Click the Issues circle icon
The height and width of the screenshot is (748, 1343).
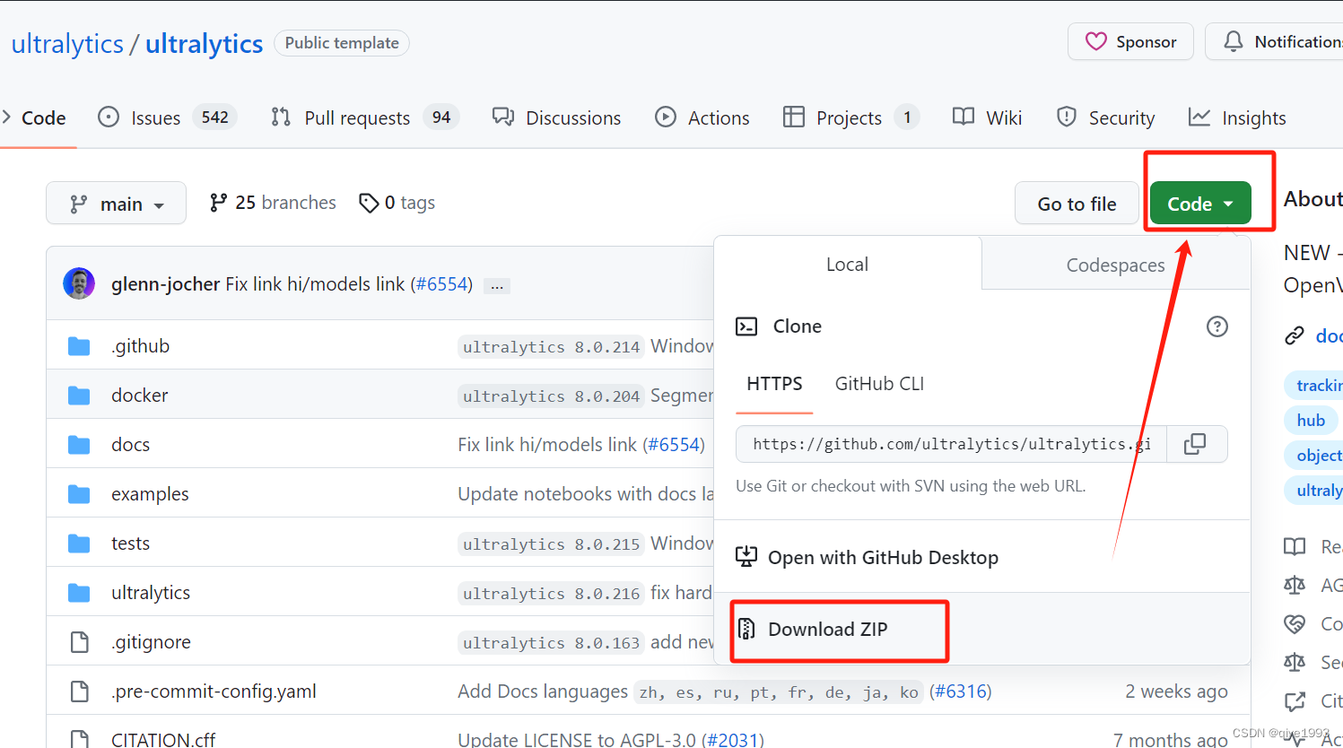click(x=109, y=117)
